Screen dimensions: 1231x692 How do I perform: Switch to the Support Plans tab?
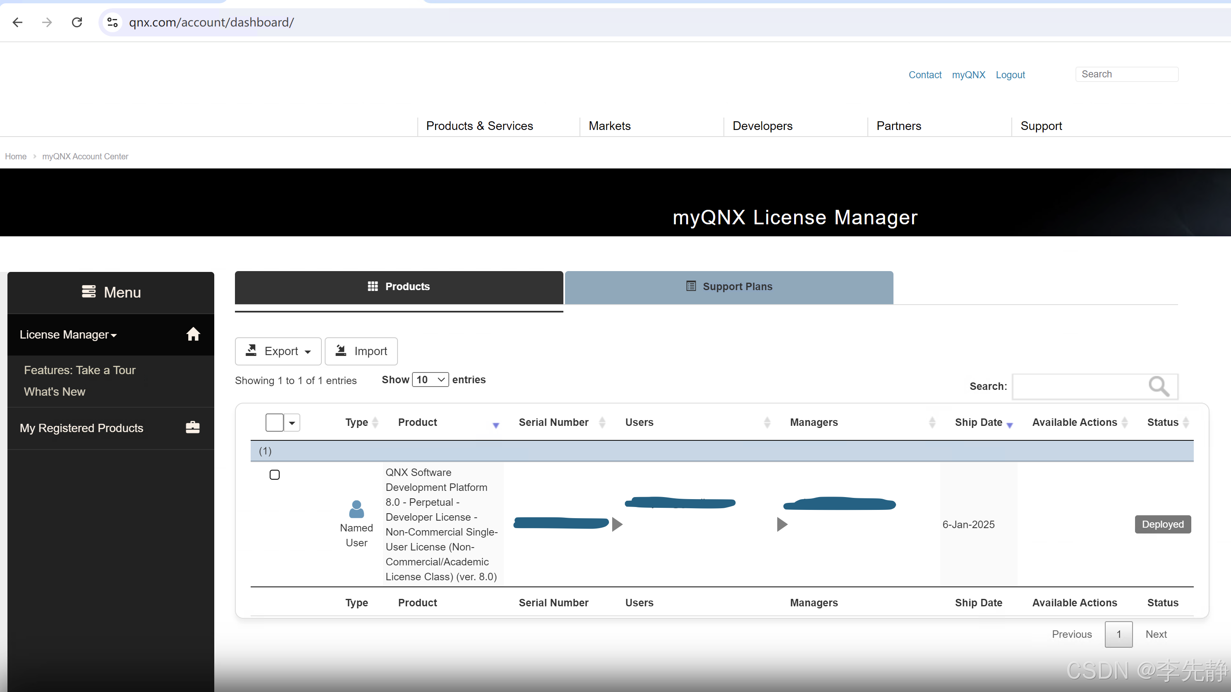(729, 286)
